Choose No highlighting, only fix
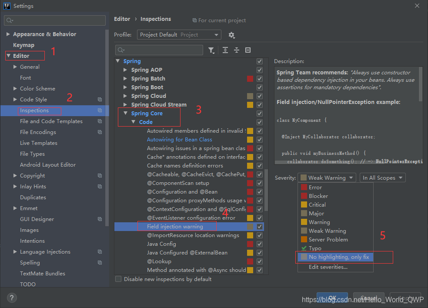The width and height of the screenshot is (428, 308). pos(335,257)
